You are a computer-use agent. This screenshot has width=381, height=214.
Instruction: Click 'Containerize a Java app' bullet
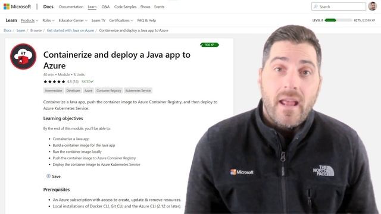pyautogui.click(x=71, y=139)
